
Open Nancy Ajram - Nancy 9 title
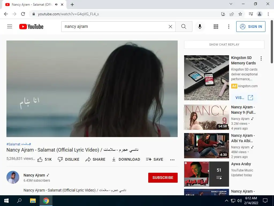243,110
